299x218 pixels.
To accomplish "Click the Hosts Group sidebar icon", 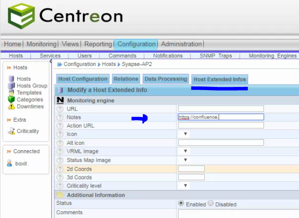I will point(11,86).
